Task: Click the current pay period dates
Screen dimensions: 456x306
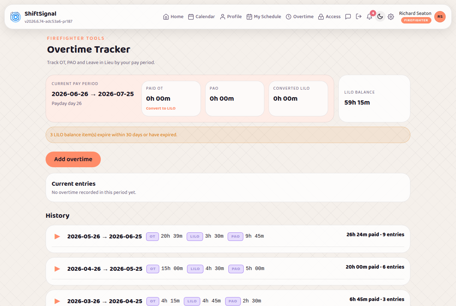Action: click(x=93, y=94)
